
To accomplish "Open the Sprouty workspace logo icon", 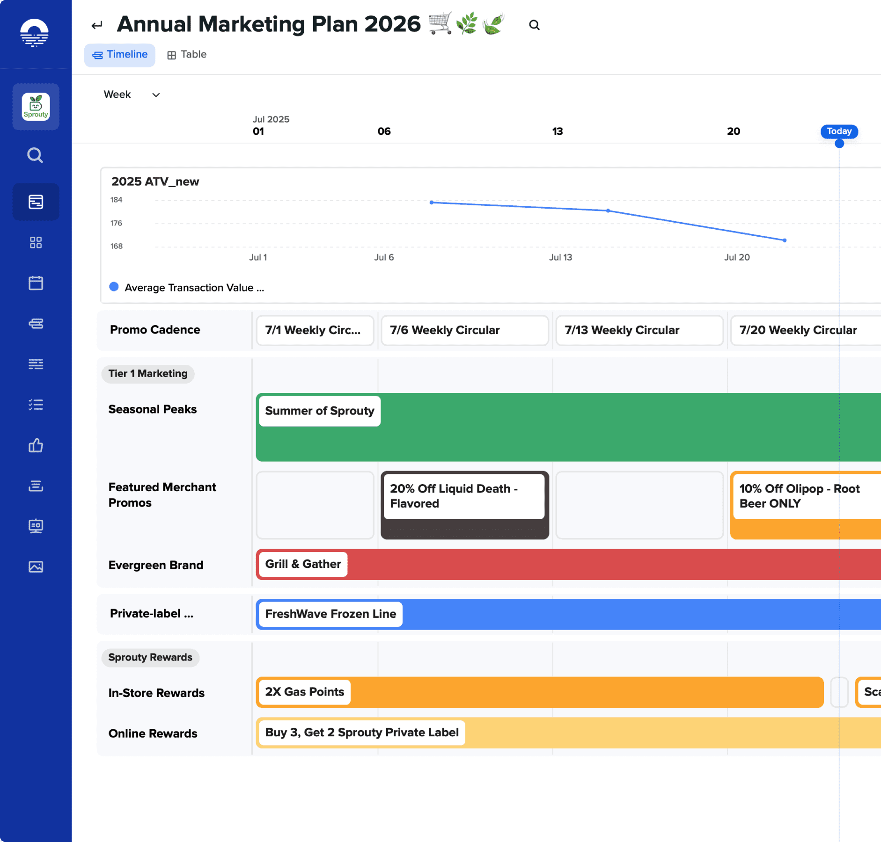I will tap(36, 107).
